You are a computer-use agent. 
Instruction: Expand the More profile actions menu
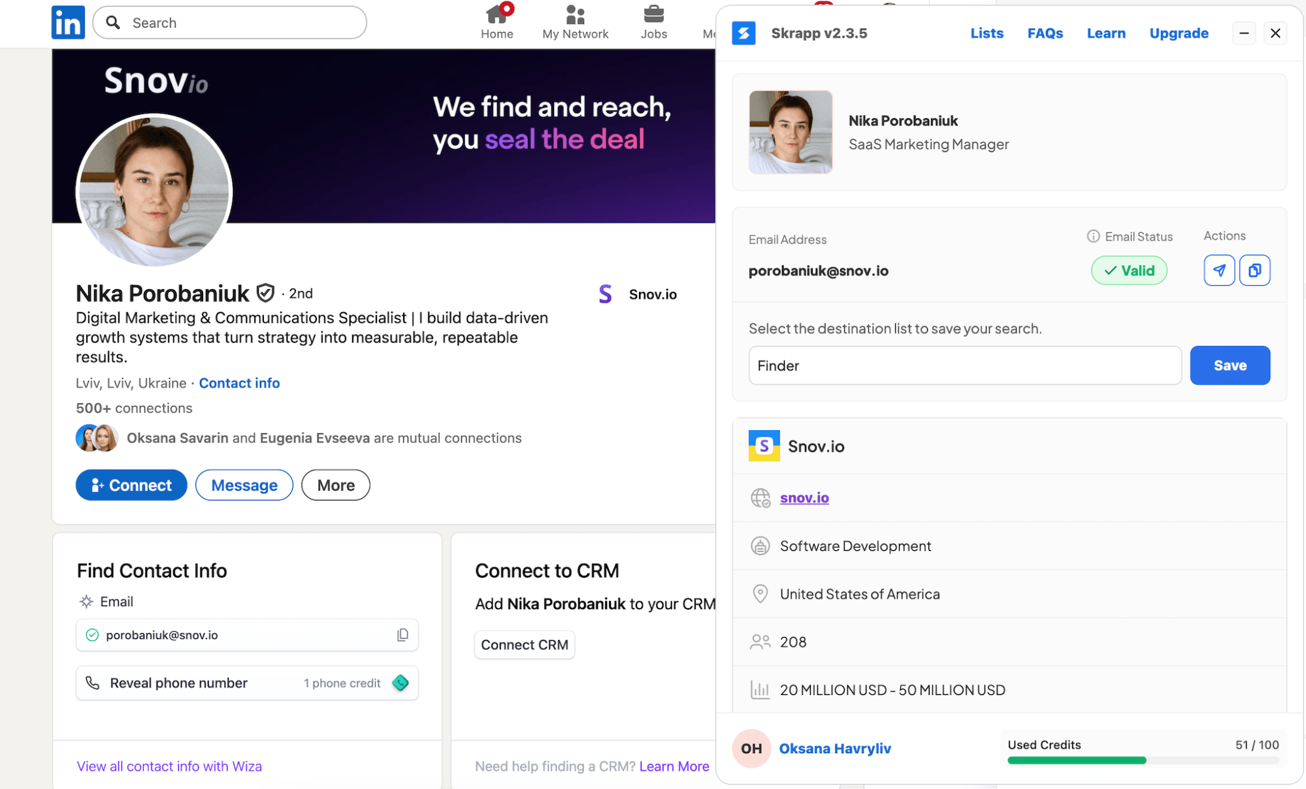coord(335,485)
